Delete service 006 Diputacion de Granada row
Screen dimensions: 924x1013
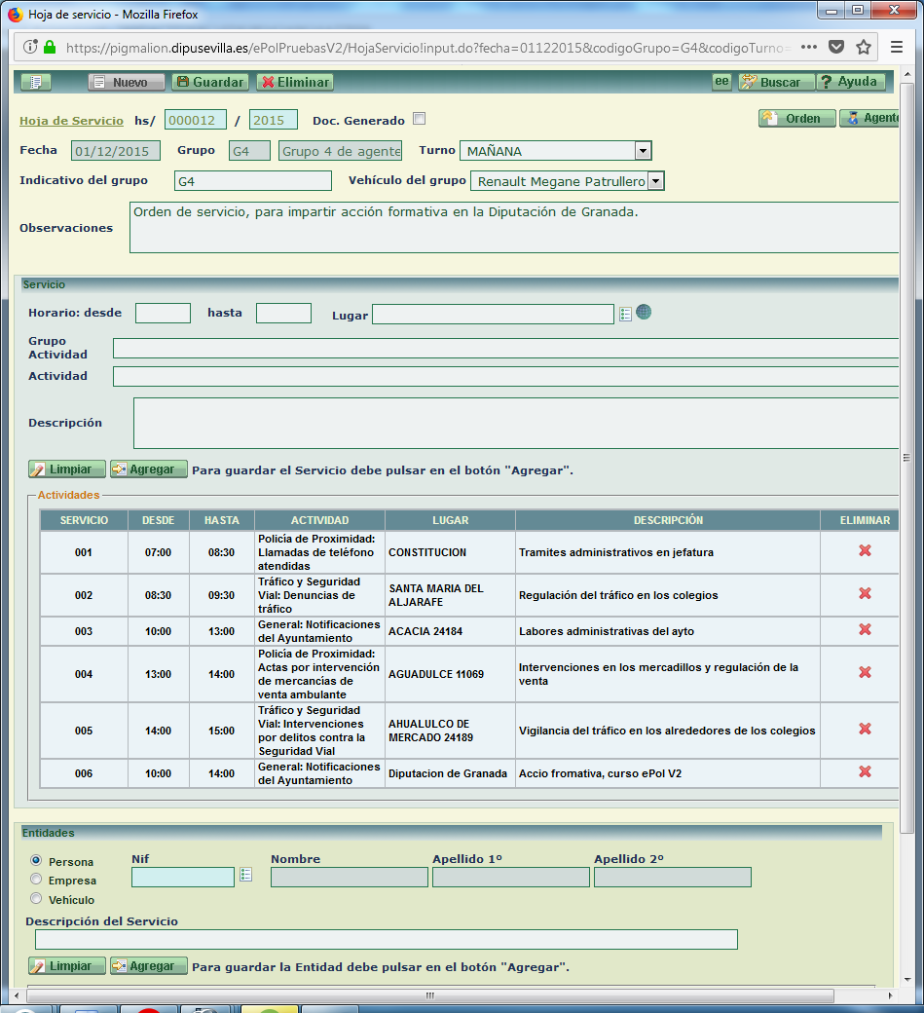(864, 772)
